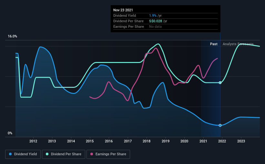This screenshot has width=265, height=164.
Task: Click the 2013 x-axis year label
Action: coord(52,141)
